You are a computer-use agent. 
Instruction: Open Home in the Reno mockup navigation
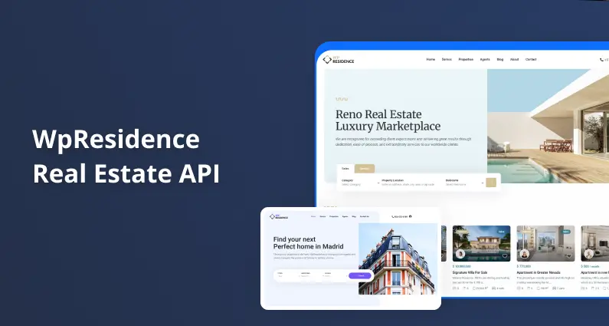click(x=431, y=60)
